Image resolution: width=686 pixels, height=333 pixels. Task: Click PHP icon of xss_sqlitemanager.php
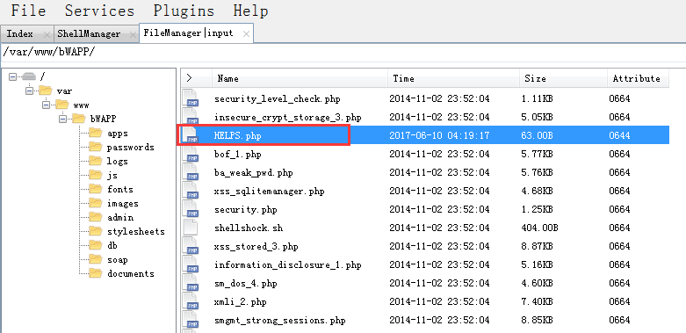pyautogui.click(x=190, y=190)
